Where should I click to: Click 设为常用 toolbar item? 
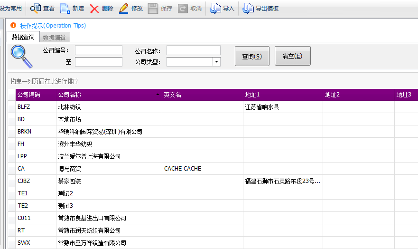click(10, 9)
